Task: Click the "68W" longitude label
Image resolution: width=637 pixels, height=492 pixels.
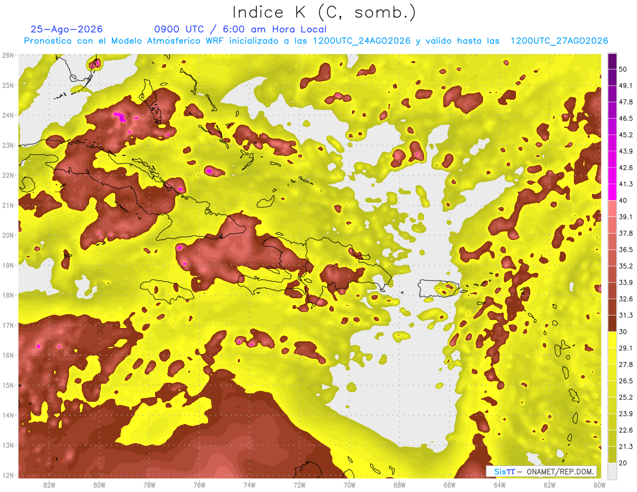Action: point(399,485)
